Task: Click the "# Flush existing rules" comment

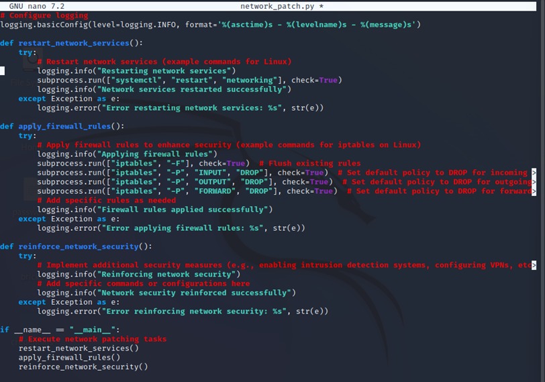Action: point(309,163)
